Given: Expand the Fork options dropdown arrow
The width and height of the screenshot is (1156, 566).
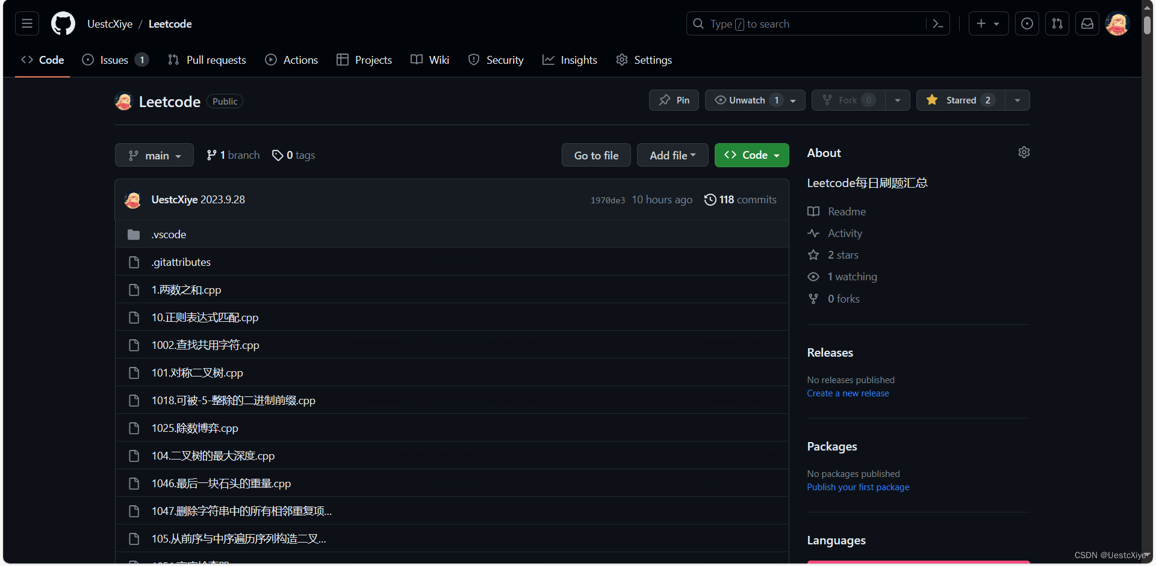Looking at the screenshot, I should pos(898,100).
